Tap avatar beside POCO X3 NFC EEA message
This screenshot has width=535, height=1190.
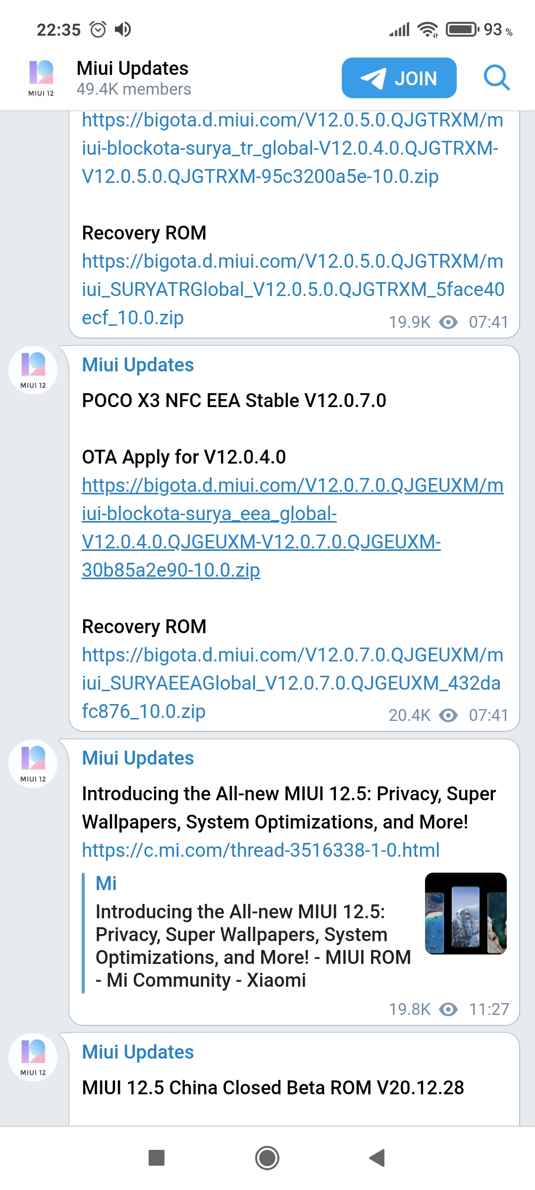click(33, 370)
